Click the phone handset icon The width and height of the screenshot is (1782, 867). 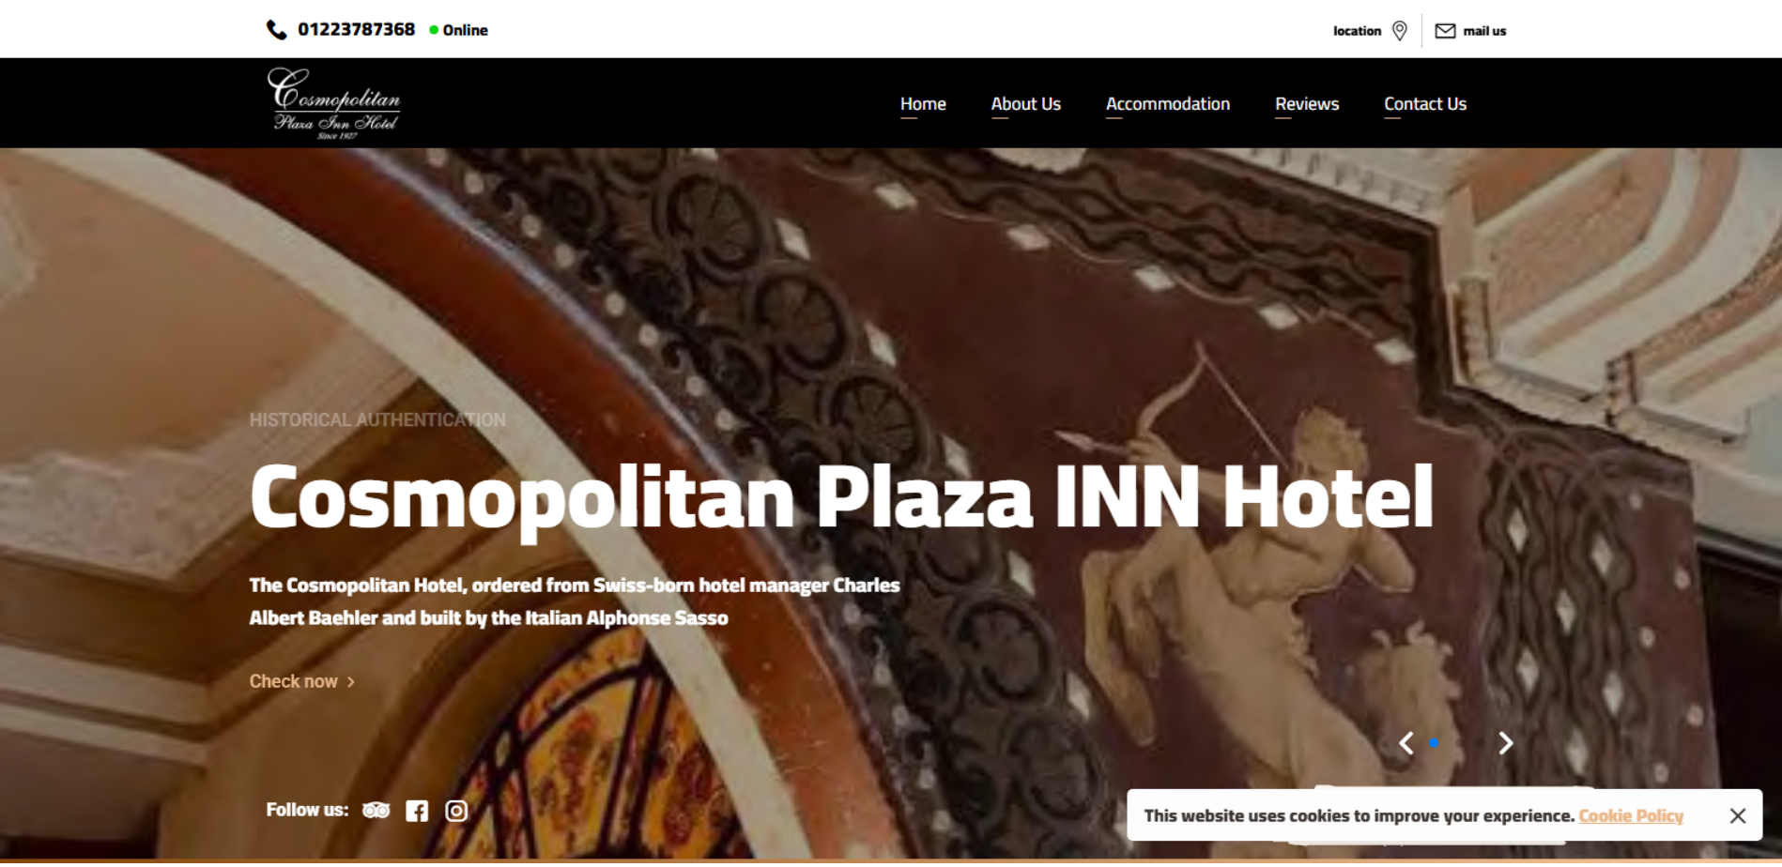276,30
